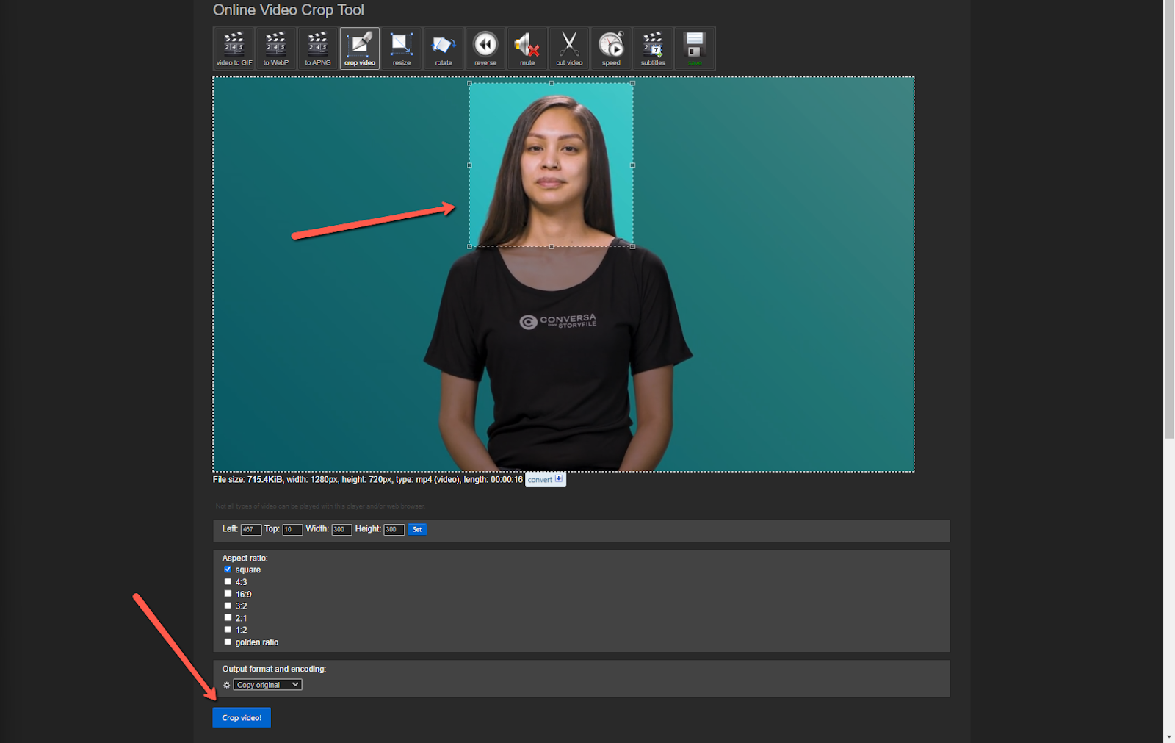
Task: Enable the golden ratio checkbox
Action: tap(228, 642)
